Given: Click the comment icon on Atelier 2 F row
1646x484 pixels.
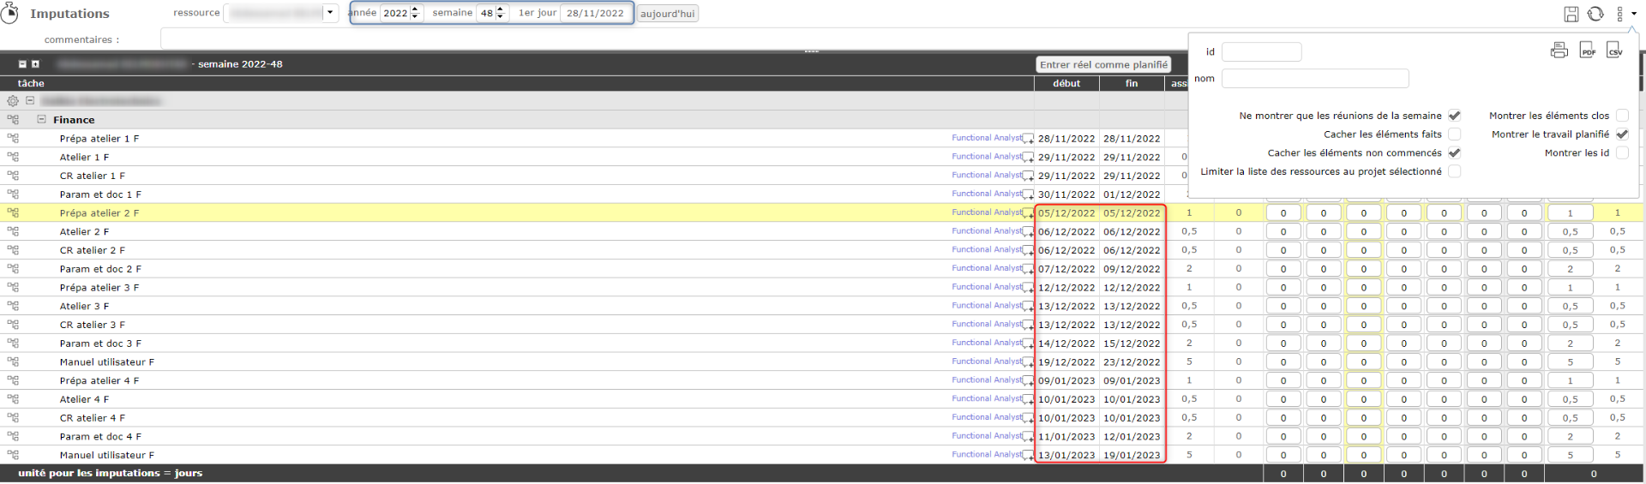Looking at the screenshot, I should point(1028,232).
